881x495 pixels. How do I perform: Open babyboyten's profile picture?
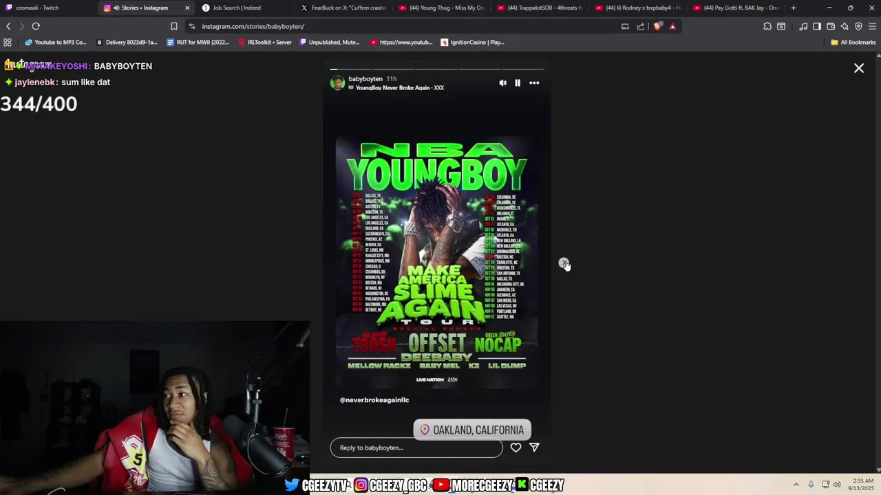tap(337, 83)
